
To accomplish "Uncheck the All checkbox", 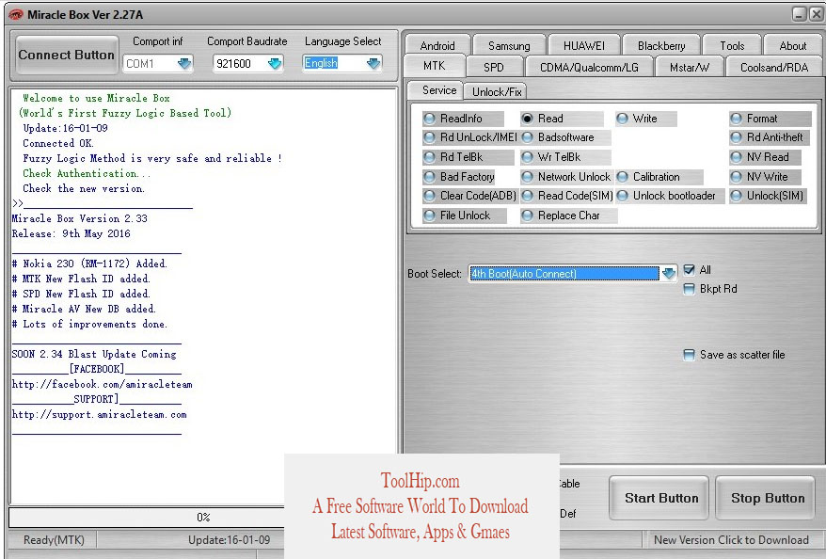I will 689,270.
